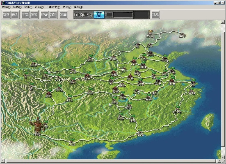Viewport: 226px width, 164px height.
Task: Click the first toolbar button left of 1000年
Action: click(x=64, y=15)
